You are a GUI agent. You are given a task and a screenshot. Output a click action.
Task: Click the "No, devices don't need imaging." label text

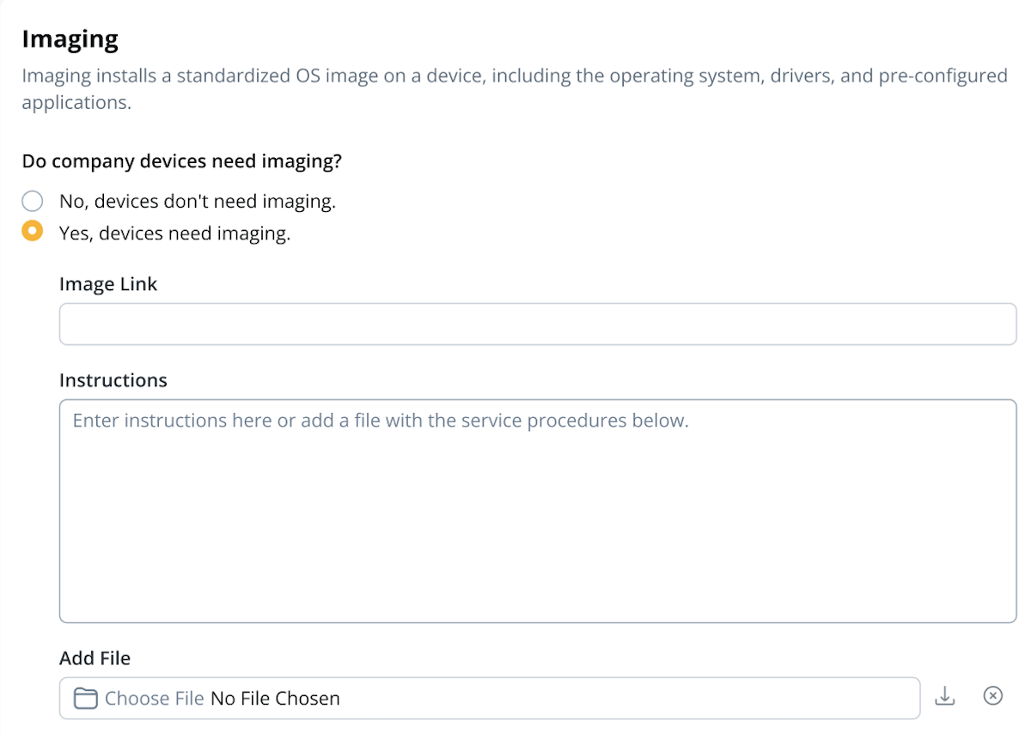(197, 202)
